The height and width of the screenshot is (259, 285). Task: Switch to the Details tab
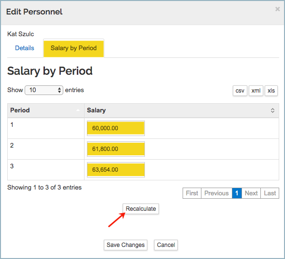point(25,48)
